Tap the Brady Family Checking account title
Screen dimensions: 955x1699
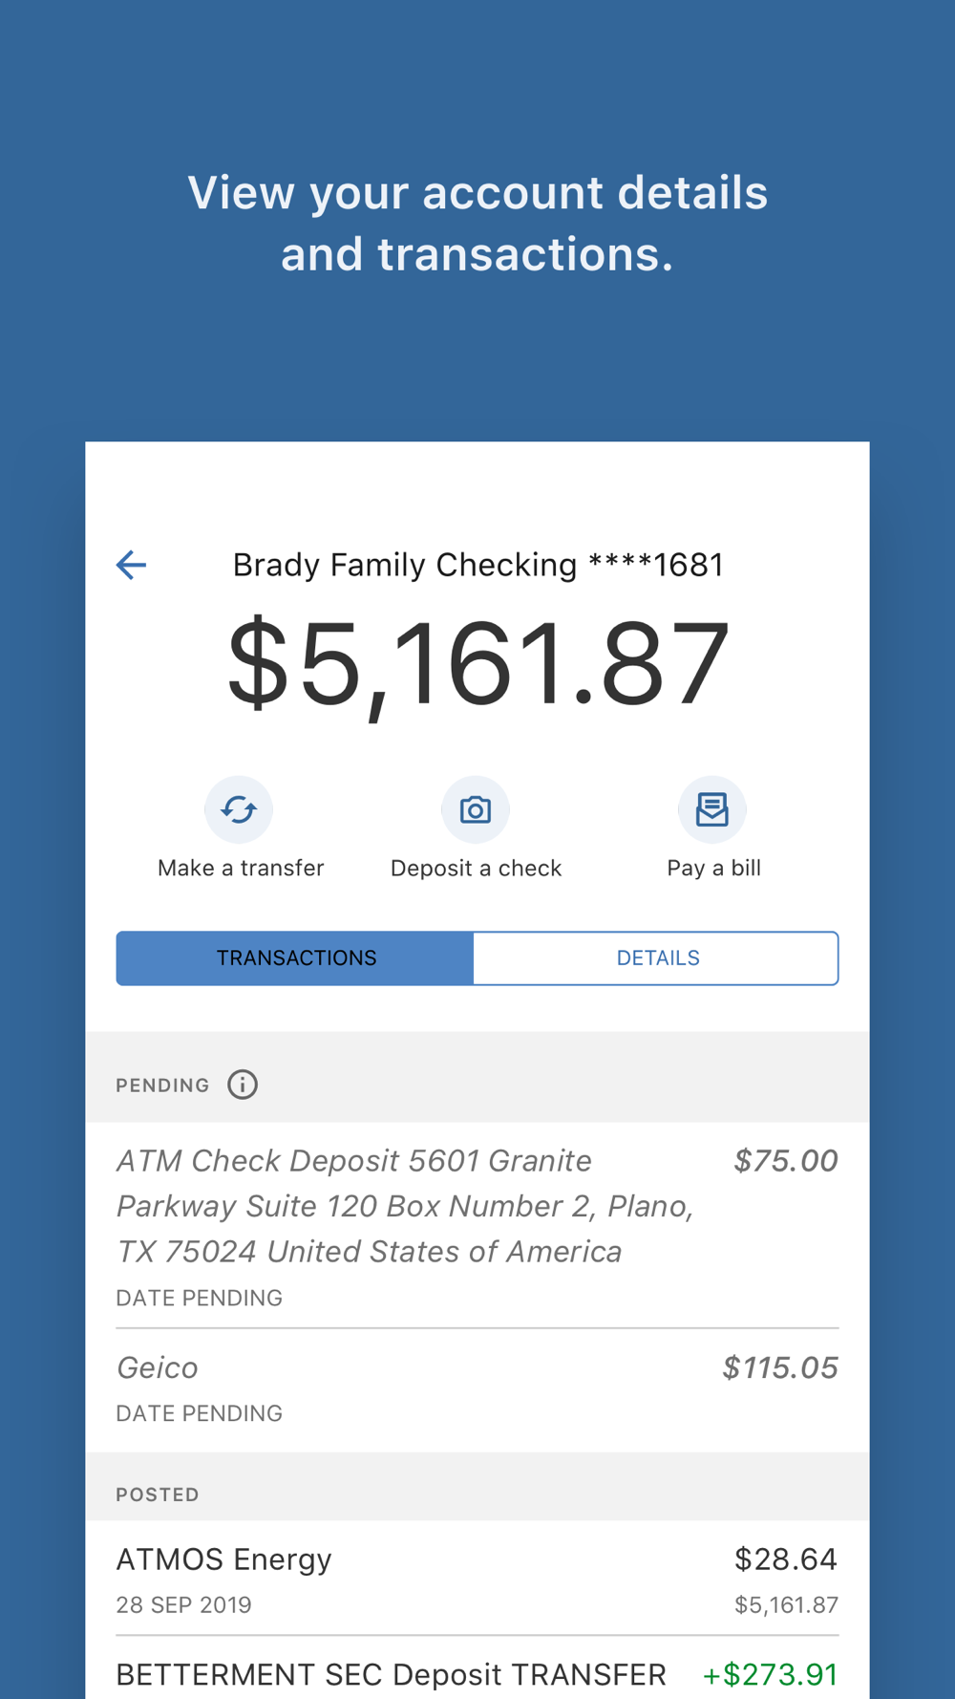coord(478,565)
